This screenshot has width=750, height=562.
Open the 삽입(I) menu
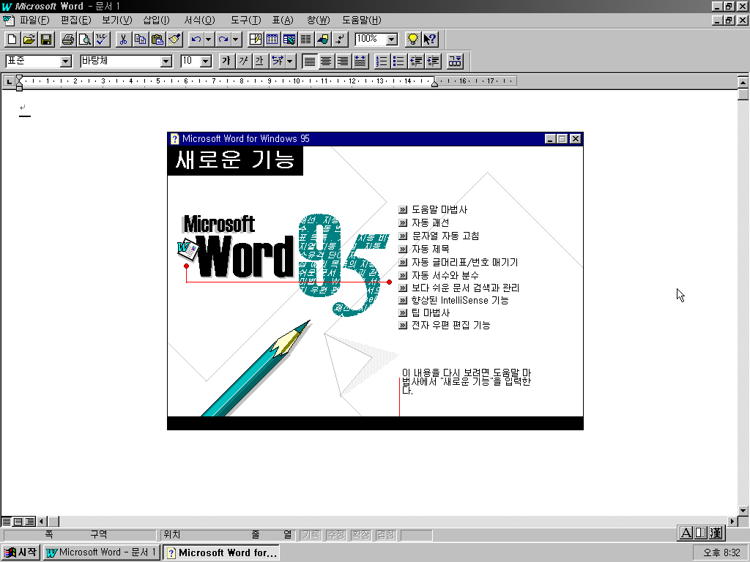coord(157,20)
